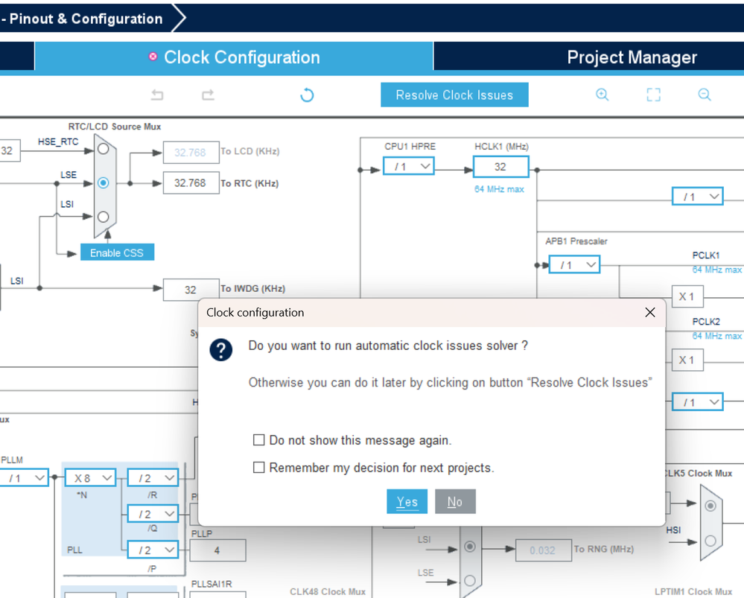
Task: Click the question mark icon in dialog
Action: pyautogui.click(x=220, y=350)
